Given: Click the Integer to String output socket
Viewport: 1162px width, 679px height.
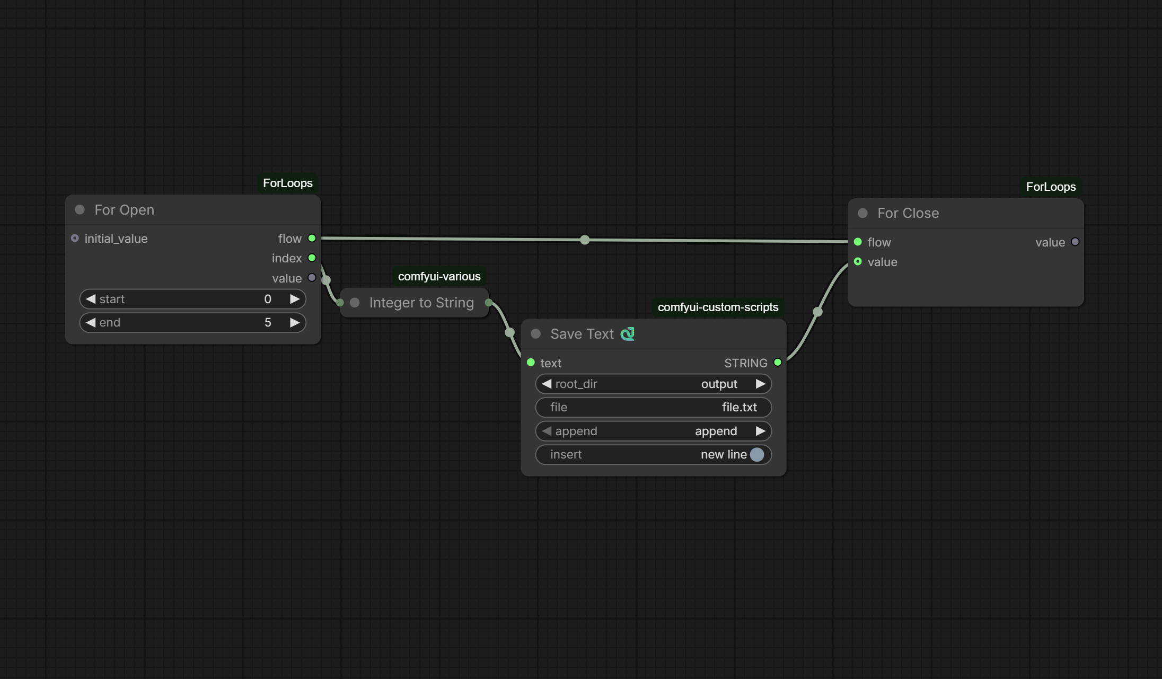Looking at the screenshot, I should tap(489, 303).
